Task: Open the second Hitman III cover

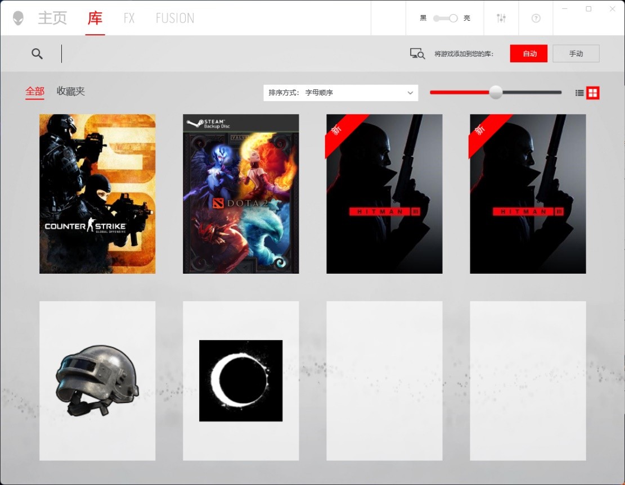Action: tap(528, 194)
